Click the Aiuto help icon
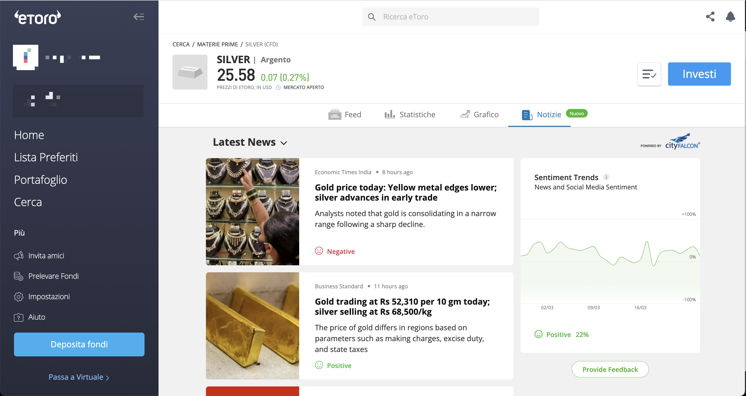The height and width of the screenshot is (396, 746). pos(19,317)
